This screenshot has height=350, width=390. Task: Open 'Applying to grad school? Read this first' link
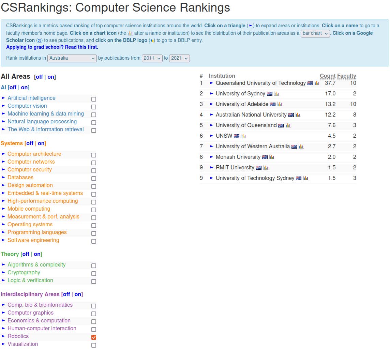(x=52, y=47)
